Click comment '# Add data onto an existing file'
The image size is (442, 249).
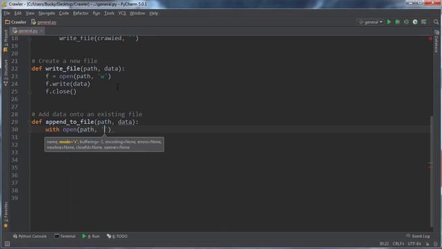(x=87, y=114)
